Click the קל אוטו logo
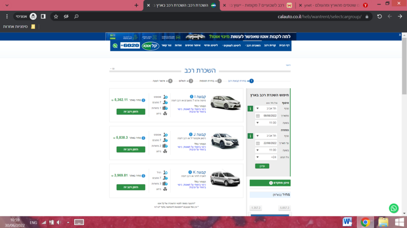This screenshot has height=228, width=407. coord(151,46)
